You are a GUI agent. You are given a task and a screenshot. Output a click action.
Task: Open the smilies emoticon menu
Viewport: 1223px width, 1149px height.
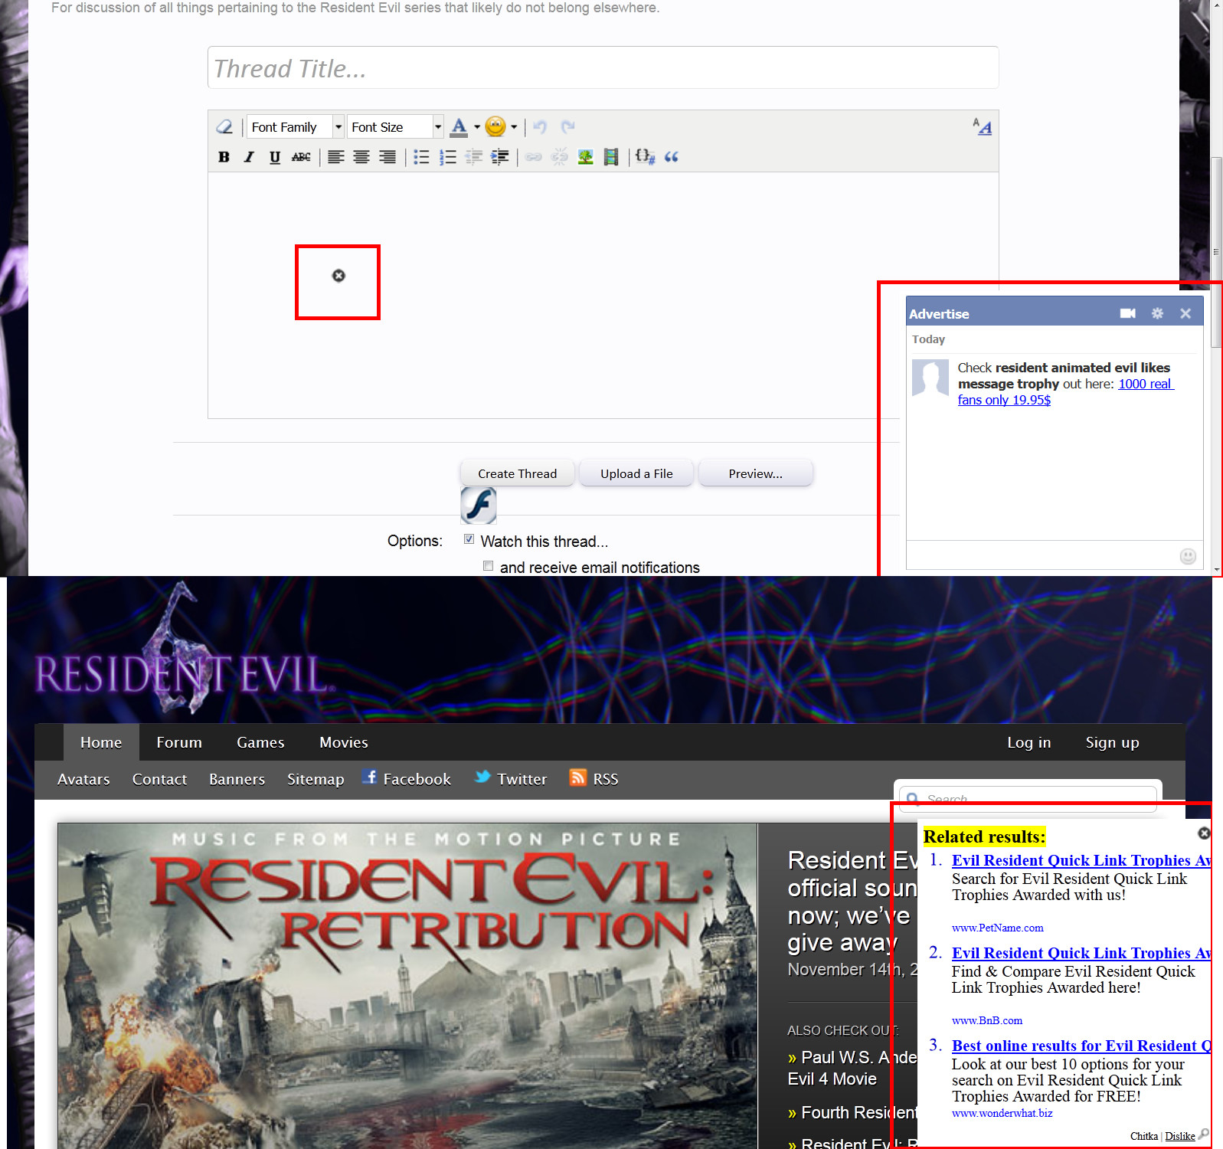[495, 126]
